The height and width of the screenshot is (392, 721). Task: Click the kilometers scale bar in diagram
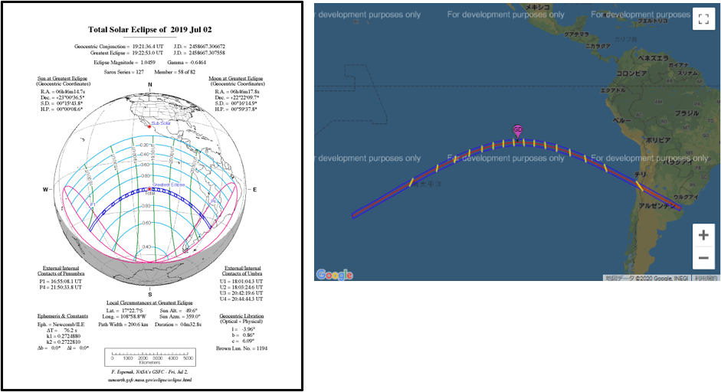coord(150,356)
